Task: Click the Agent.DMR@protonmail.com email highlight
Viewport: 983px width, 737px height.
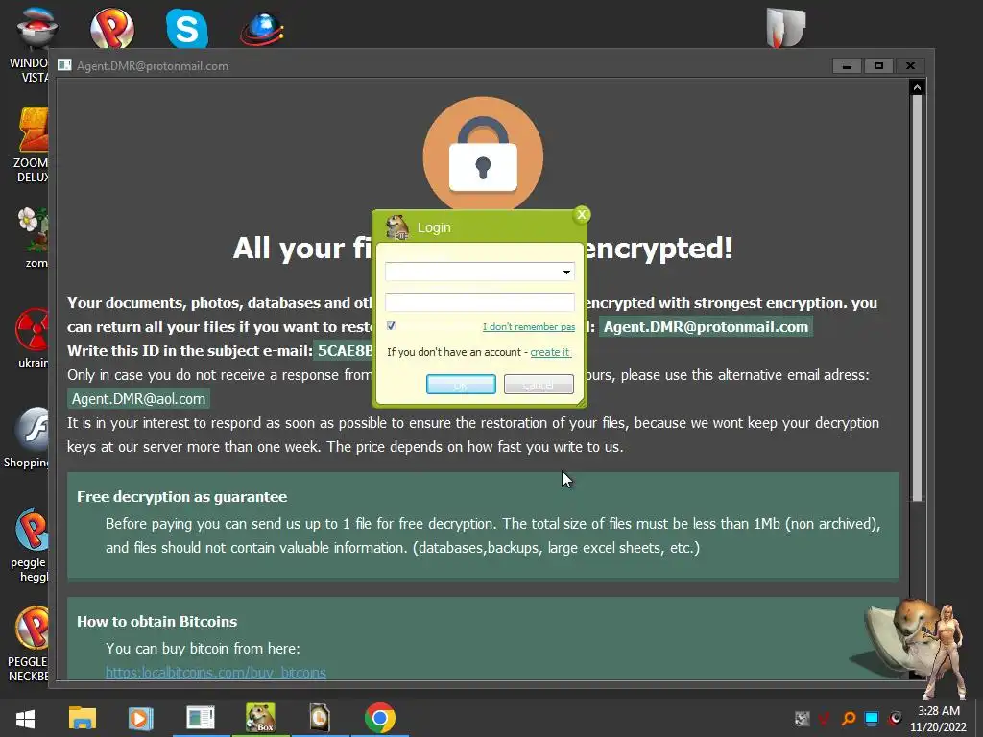Action: tap(706, 326)
